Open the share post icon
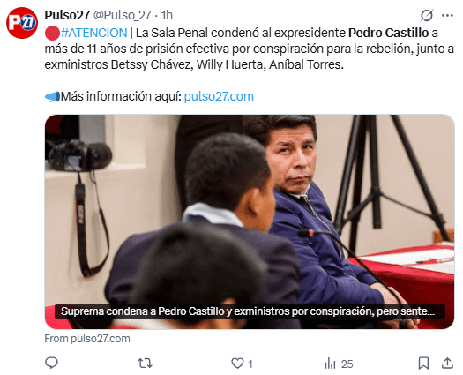The width and height of the screenshot is (463, 375). click(x=447, y=363)
